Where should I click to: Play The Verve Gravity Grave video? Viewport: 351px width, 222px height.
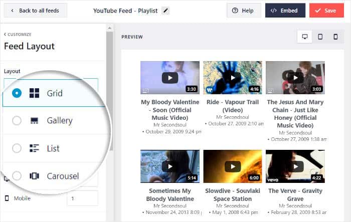click(295, 166)
